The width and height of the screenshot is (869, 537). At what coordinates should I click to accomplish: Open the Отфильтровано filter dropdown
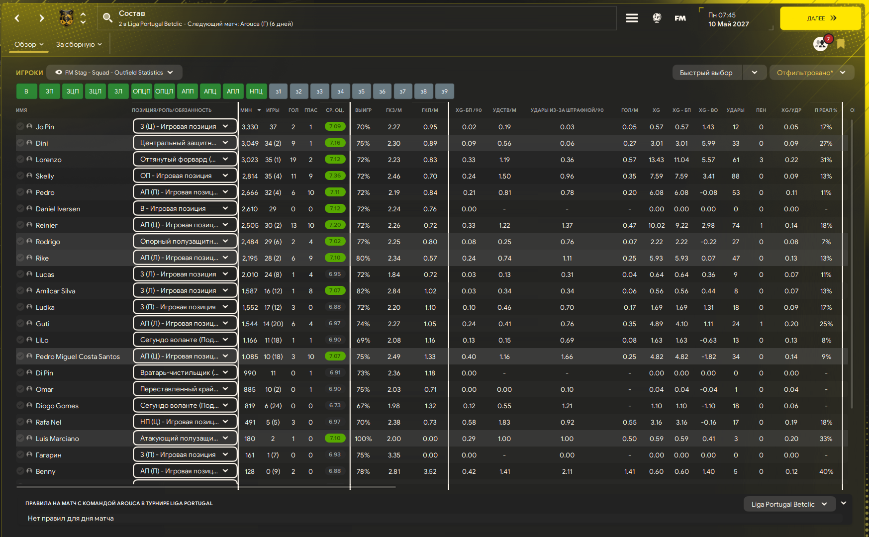pyautogui.click(x=811, y=73)
